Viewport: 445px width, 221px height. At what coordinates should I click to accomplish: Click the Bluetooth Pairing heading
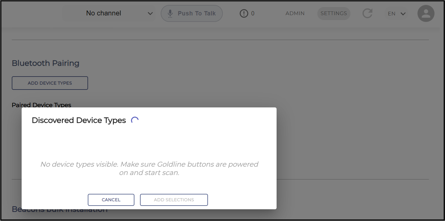[x=45, y=63]
